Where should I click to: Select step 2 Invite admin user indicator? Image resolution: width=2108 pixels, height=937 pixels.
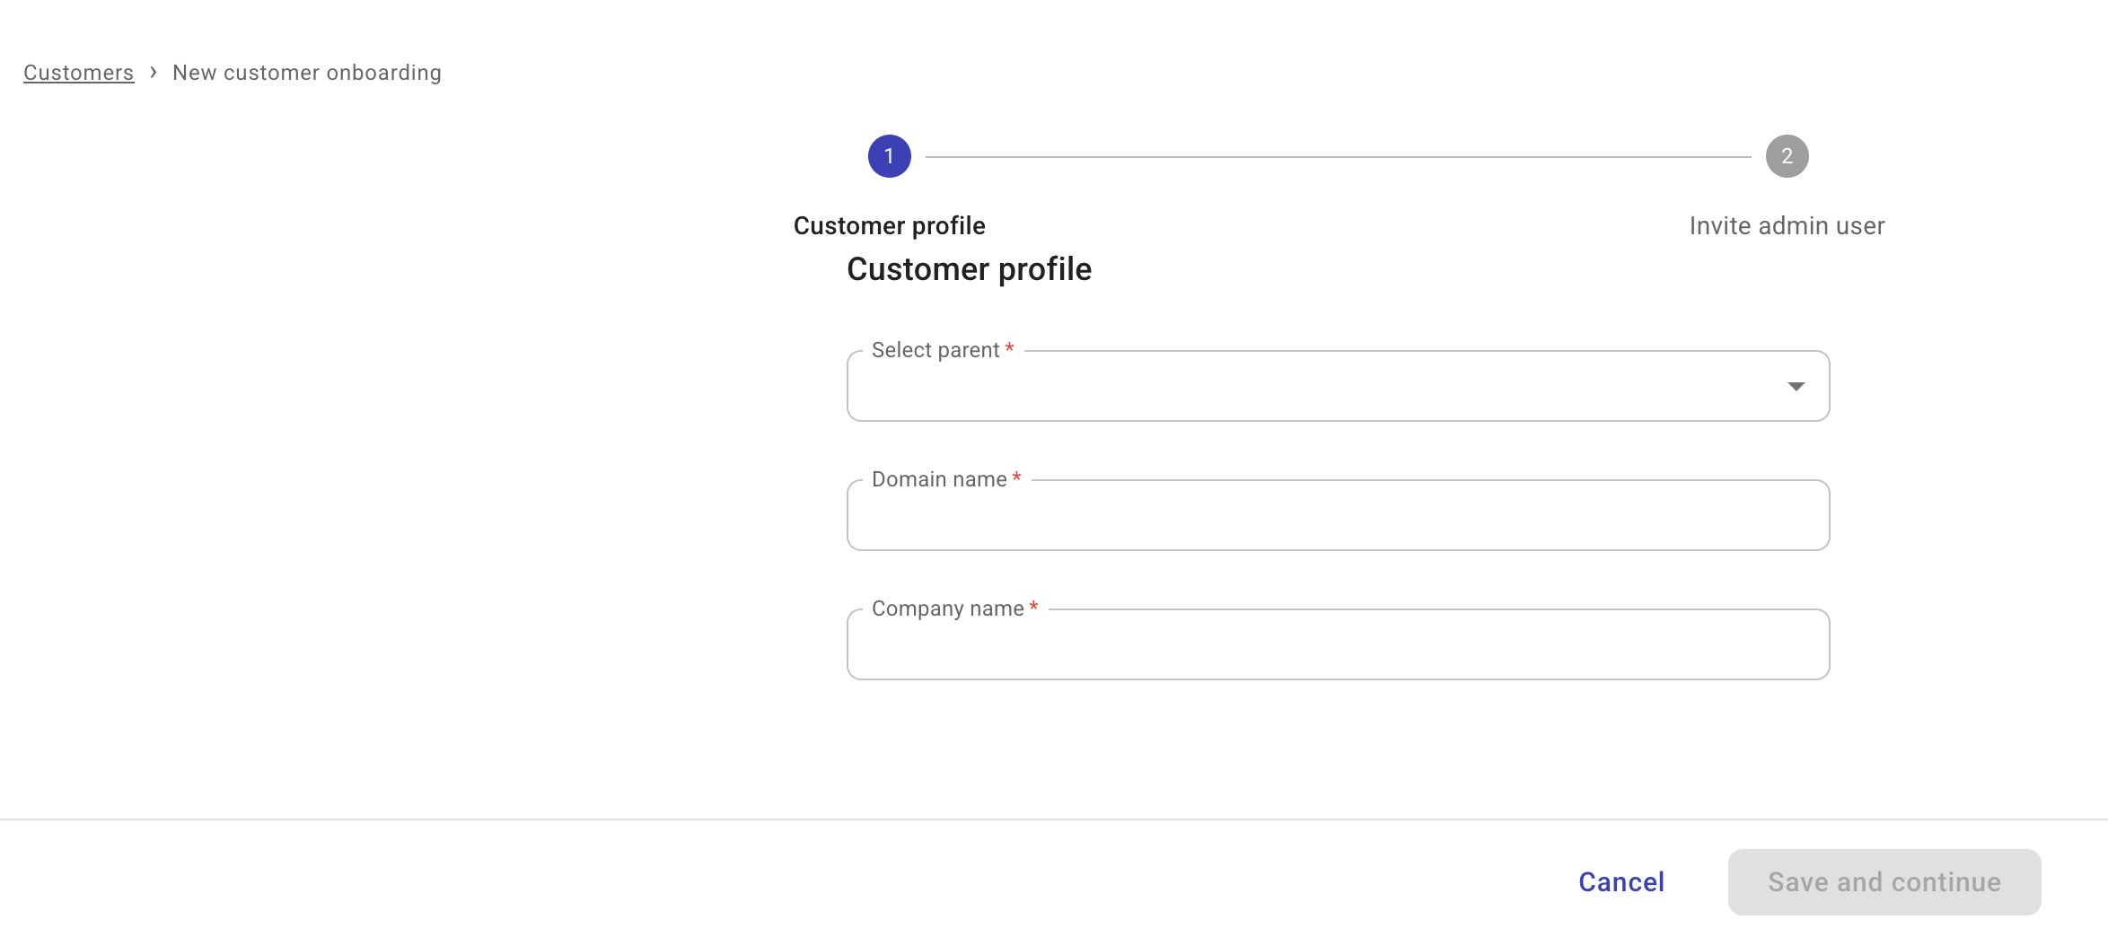[1787, 155]
